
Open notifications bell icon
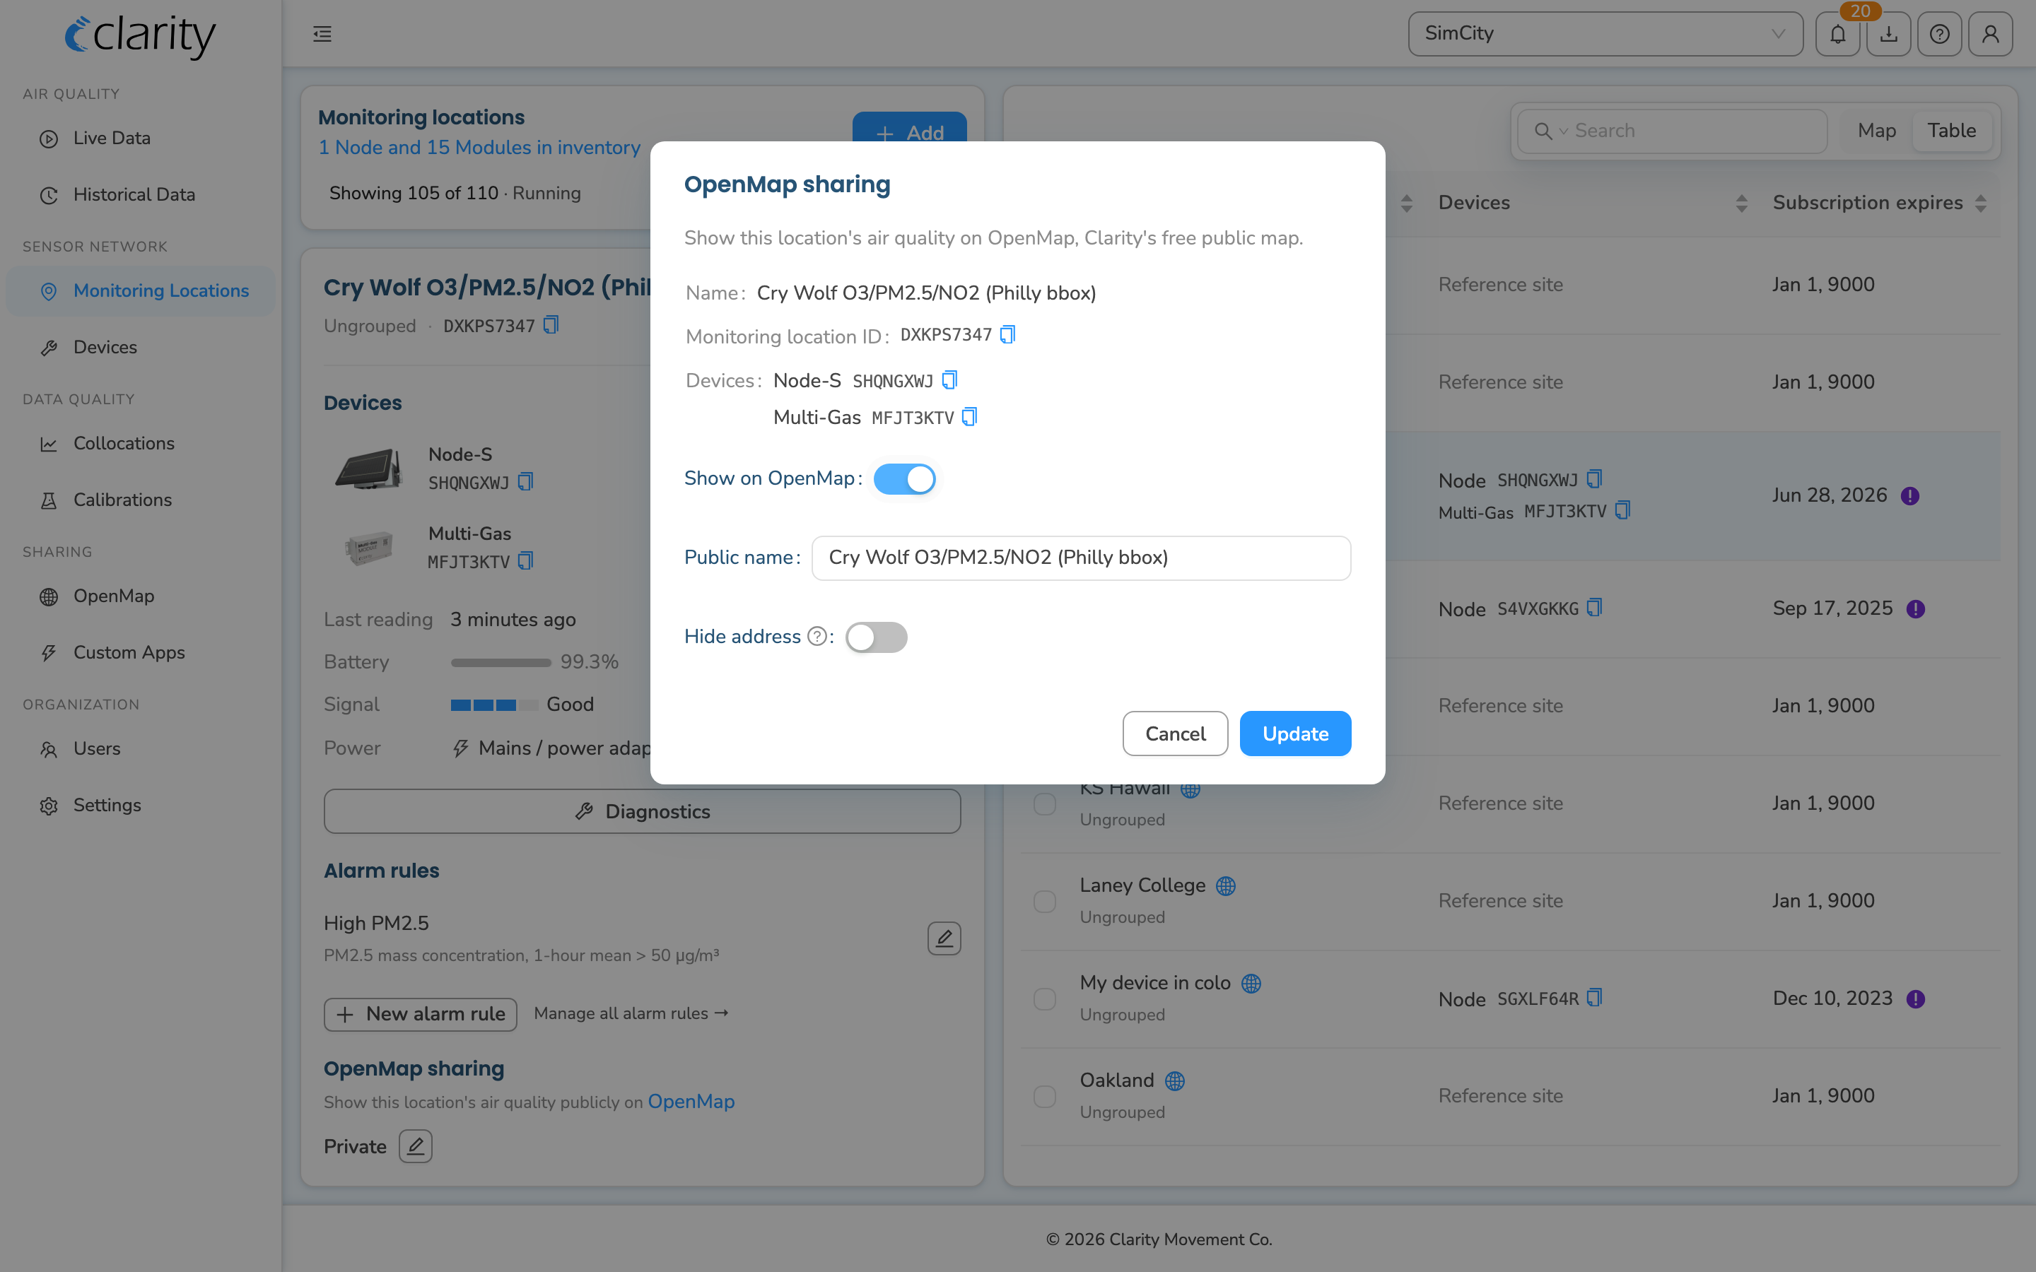(1837, 34)
